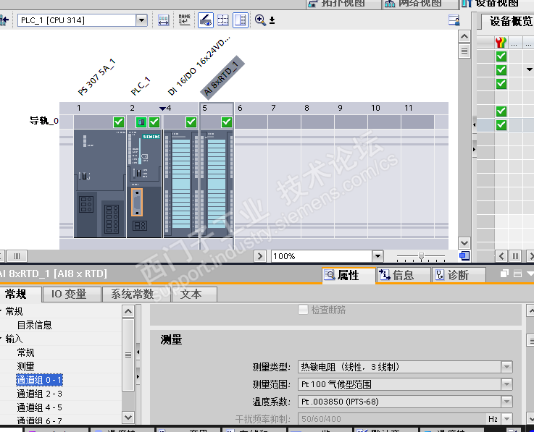The height and width of the screenshot is (432, 534).
Task: Click the inspector window float icon
Action: [x=504, y=274]
